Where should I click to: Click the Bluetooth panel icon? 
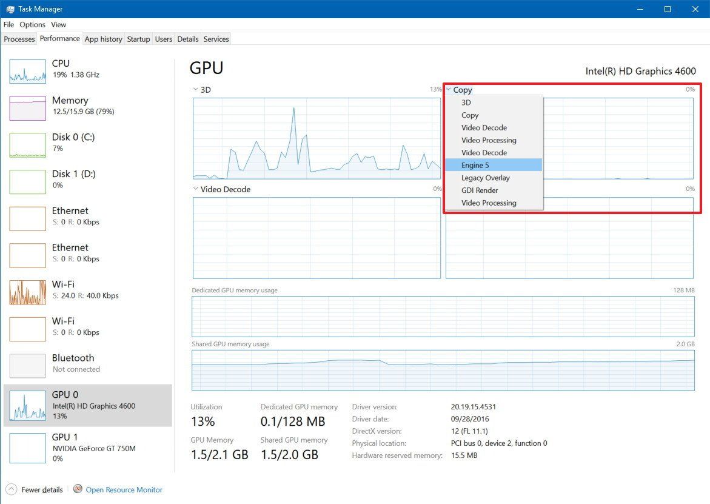(27, 365)
